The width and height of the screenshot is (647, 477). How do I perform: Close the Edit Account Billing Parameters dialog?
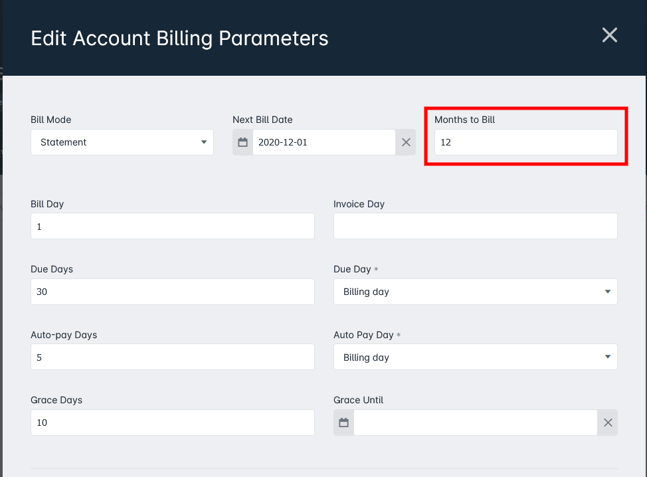pos(609,35)
